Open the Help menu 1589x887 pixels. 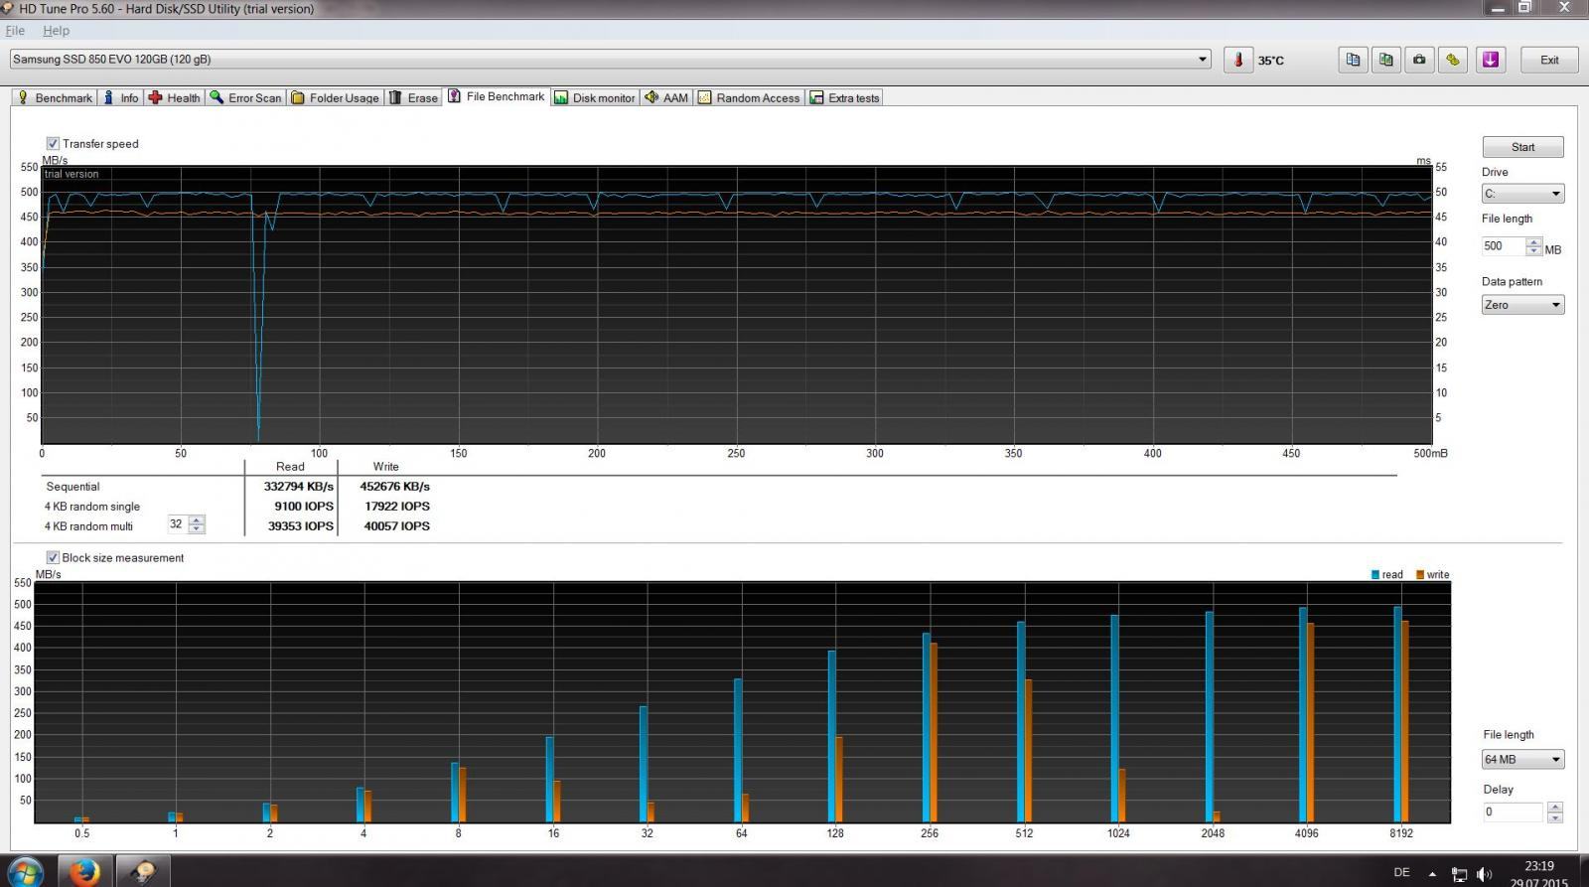[56, 31]
